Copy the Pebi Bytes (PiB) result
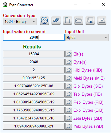 click(x=69, y=102)
